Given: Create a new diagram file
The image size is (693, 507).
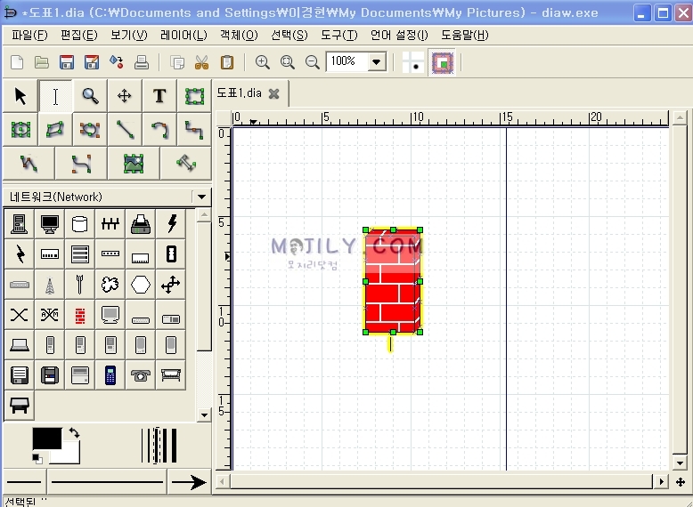Looking at the screenshot, I should tap(17, 62).
